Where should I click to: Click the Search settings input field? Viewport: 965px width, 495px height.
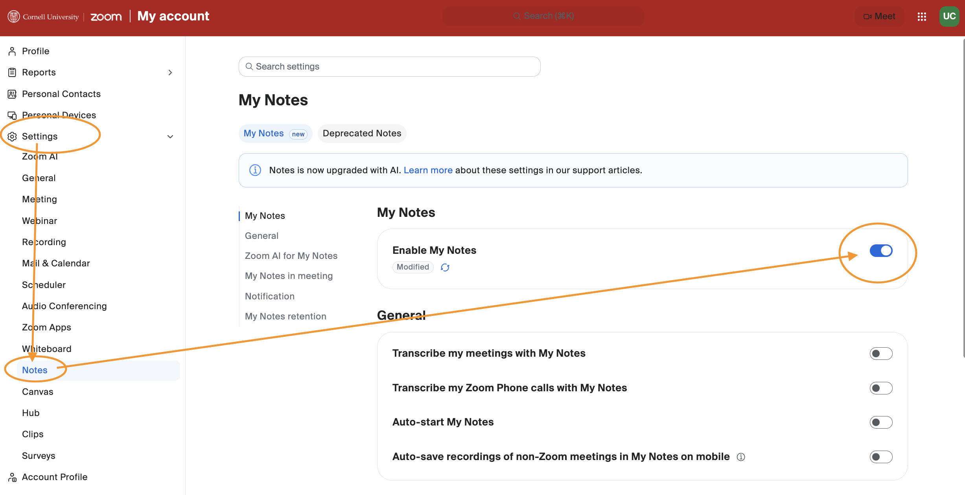tap(389, 66)
